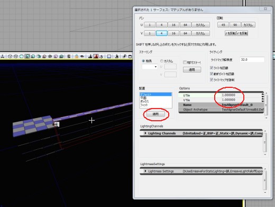The image size is (275, 207).
Task: Click the joystick icon right of blue square
Action: (117, 57)
